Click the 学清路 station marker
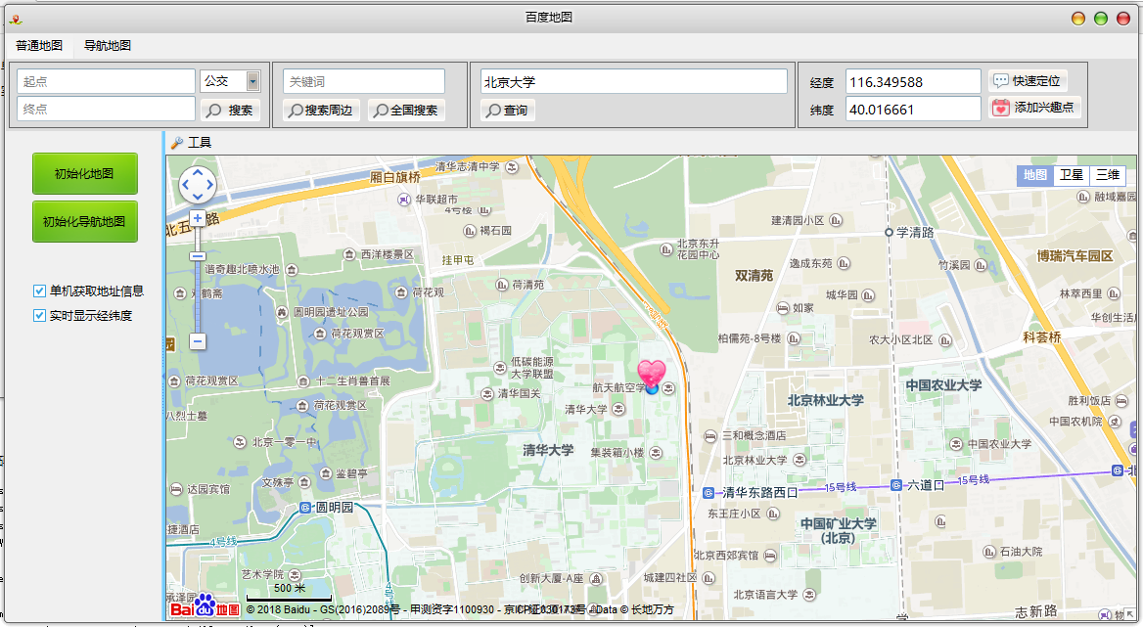The image size is (1143, 627). point(889,232)
